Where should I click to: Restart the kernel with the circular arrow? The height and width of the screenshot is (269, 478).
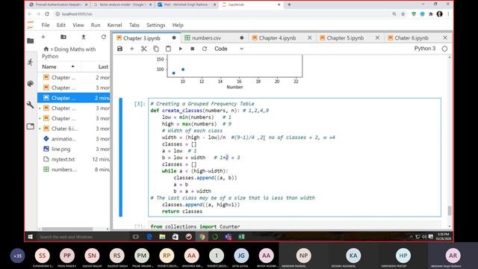(x=205, y=49)
